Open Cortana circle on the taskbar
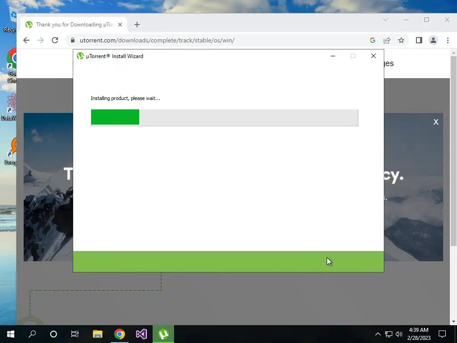The width and height of the screenshot is (457, 343). (x=54, y=334)
